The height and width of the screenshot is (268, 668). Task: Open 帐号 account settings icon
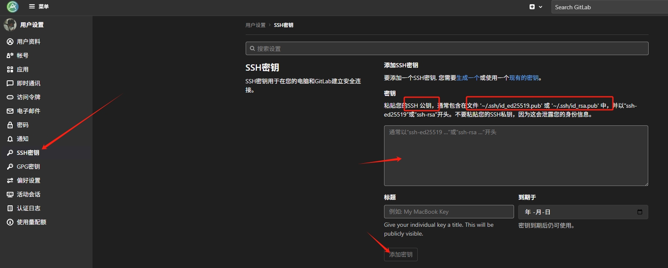[x=10, y=56]
